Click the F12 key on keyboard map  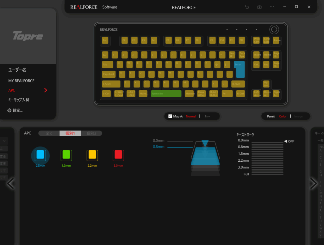click(241, 40)
